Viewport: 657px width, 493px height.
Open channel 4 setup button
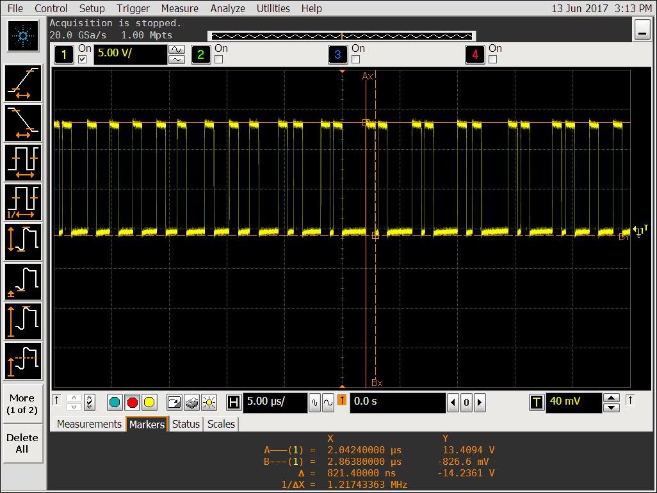[x=475, y=54]
